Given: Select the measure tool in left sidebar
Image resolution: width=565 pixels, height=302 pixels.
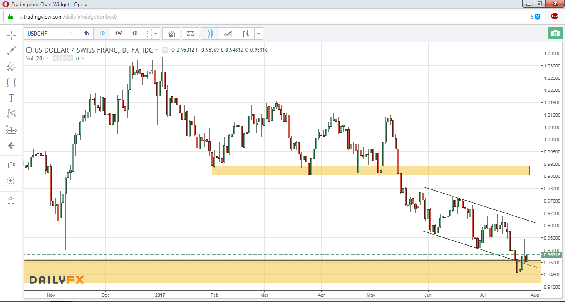Looking at the screenshot, I should point(11,165).
